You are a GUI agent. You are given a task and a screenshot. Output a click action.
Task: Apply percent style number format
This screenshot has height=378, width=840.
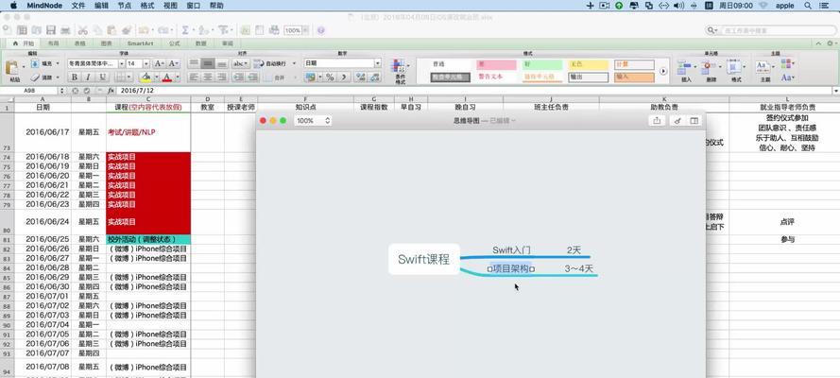click(330, 77)
